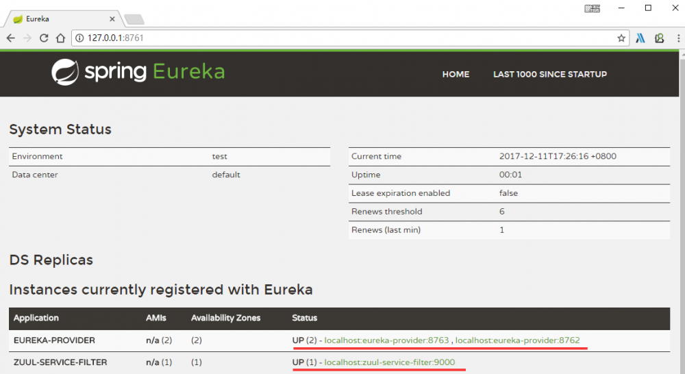Open localhost:eureka-provider:8763 instance link
Image resolution: width=685 pixels, height=374 pixels.
(x=386, y=340)
